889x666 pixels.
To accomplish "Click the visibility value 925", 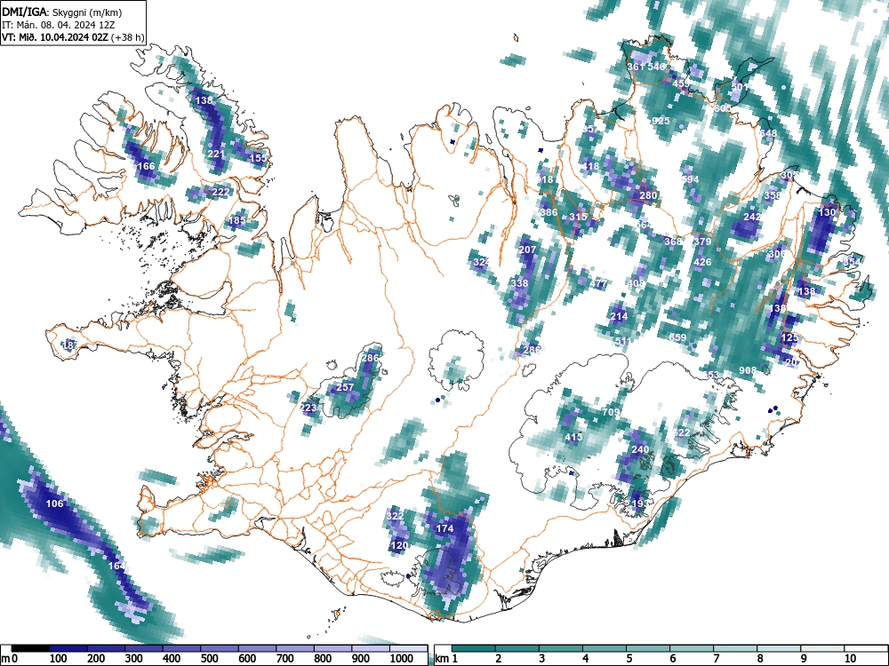I will (661, 121).
